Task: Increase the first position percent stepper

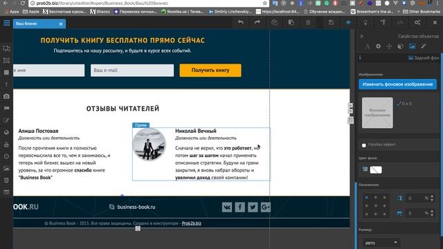Action: click(432, 196)
